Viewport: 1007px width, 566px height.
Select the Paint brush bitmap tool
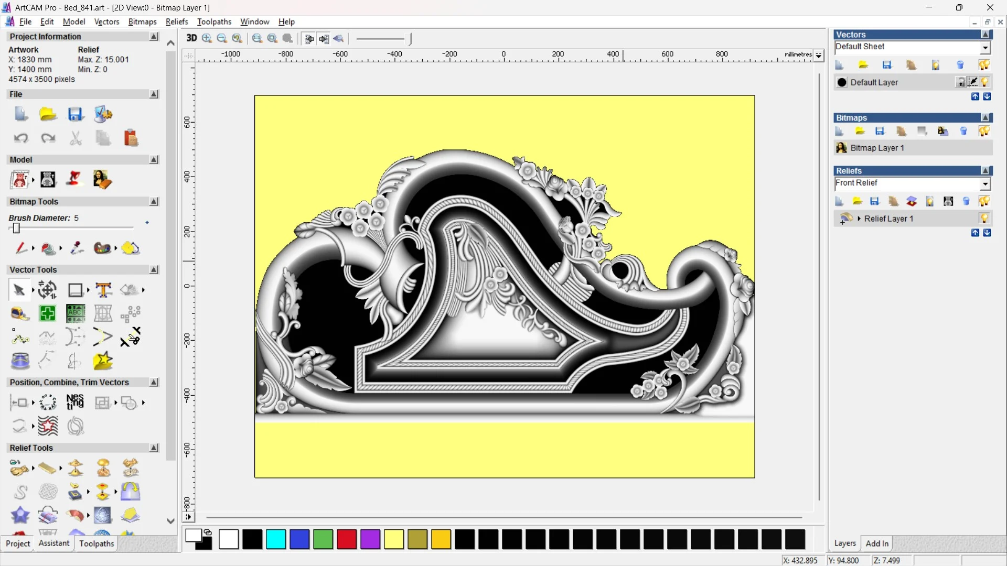click(x=21, y=248)
